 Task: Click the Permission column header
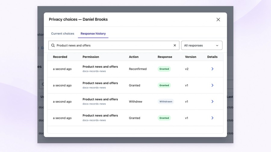(91, 57)
